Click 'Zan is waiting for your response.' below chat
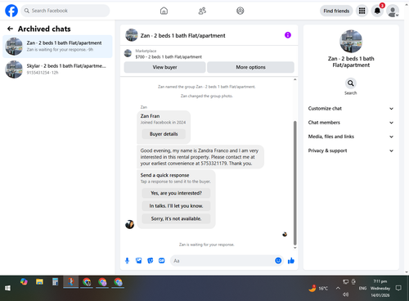 207,245
